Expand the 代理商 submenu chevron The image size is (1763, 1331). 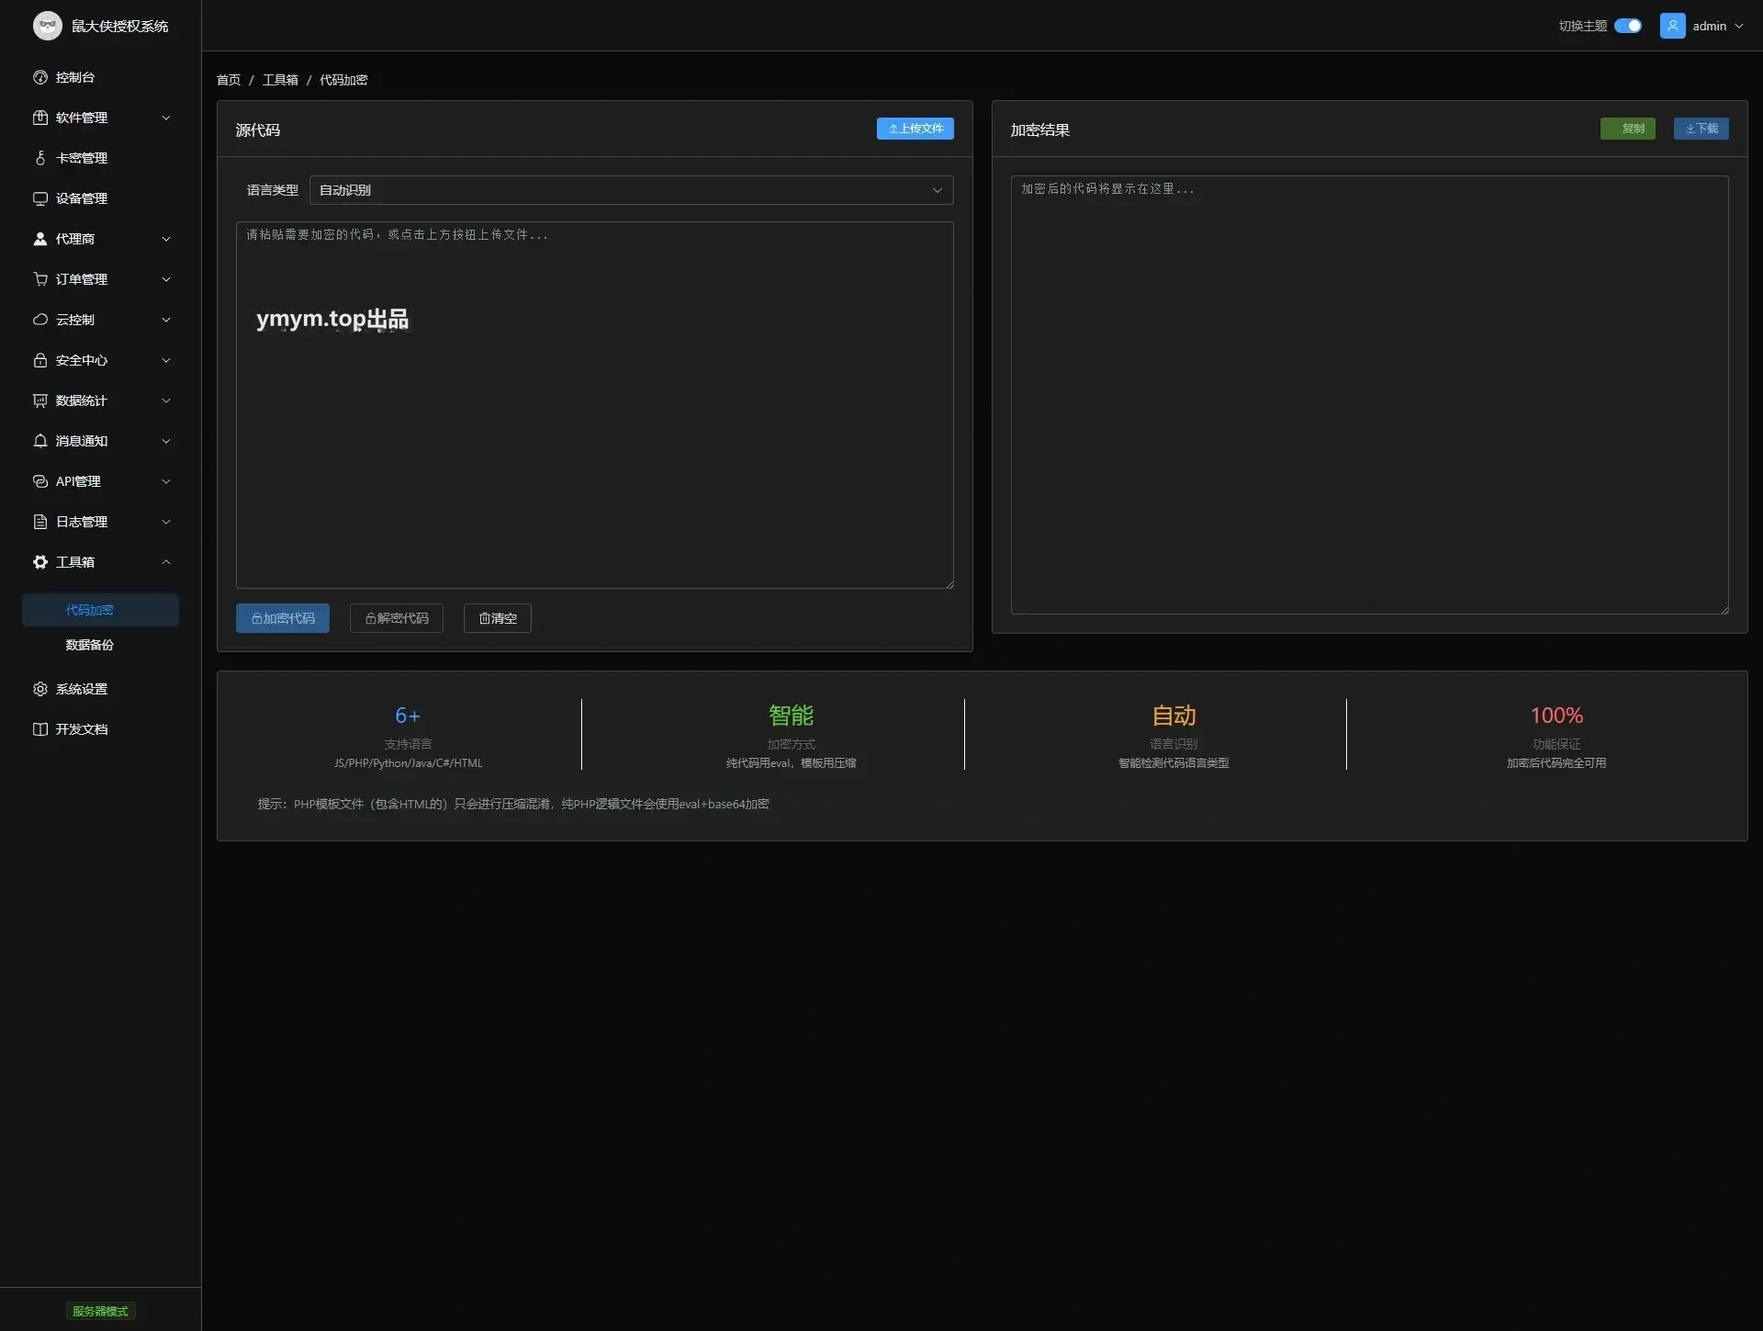(166, 239)
